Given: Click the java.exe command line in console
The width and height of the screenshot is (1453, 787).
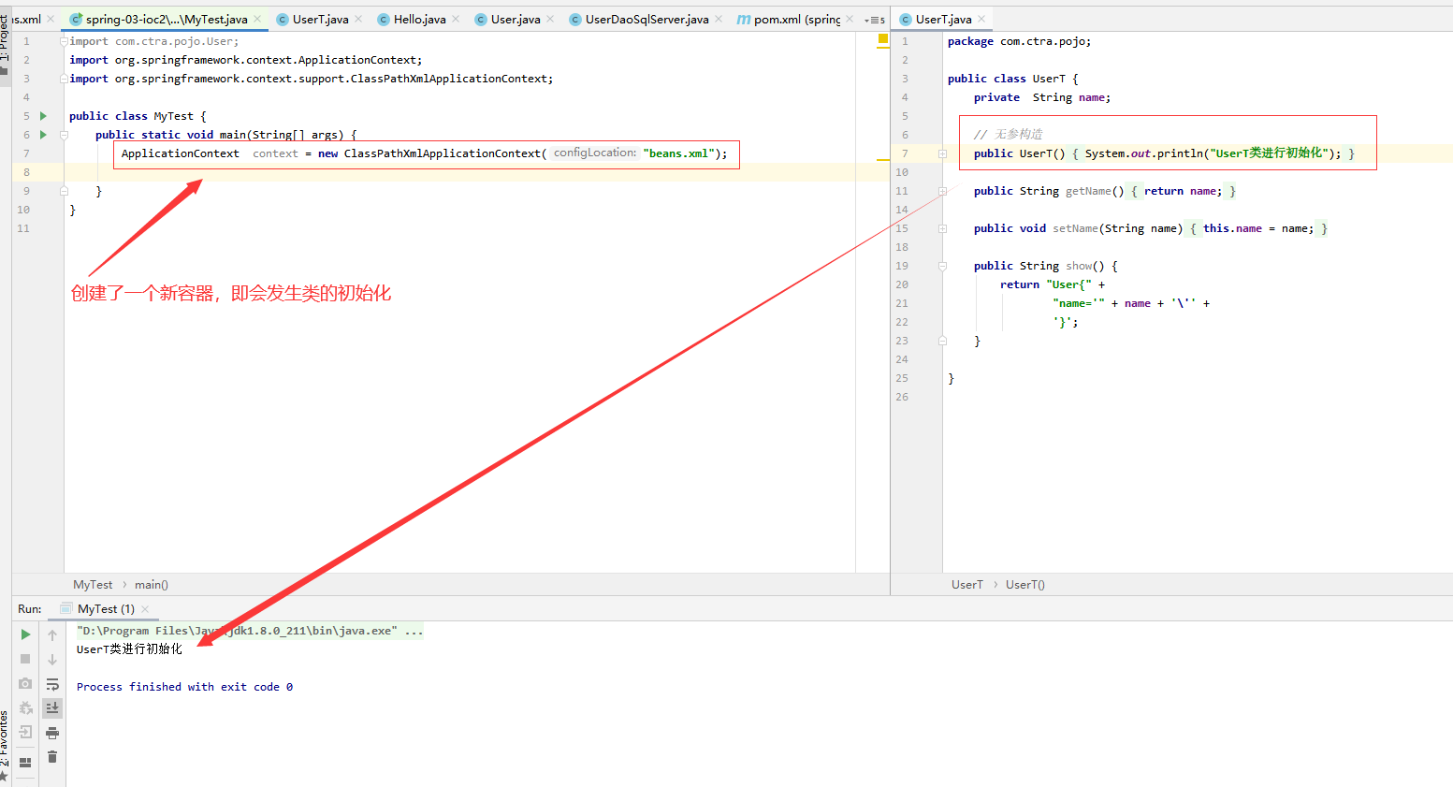Looking at the screenshot, I should click(250, 631).
